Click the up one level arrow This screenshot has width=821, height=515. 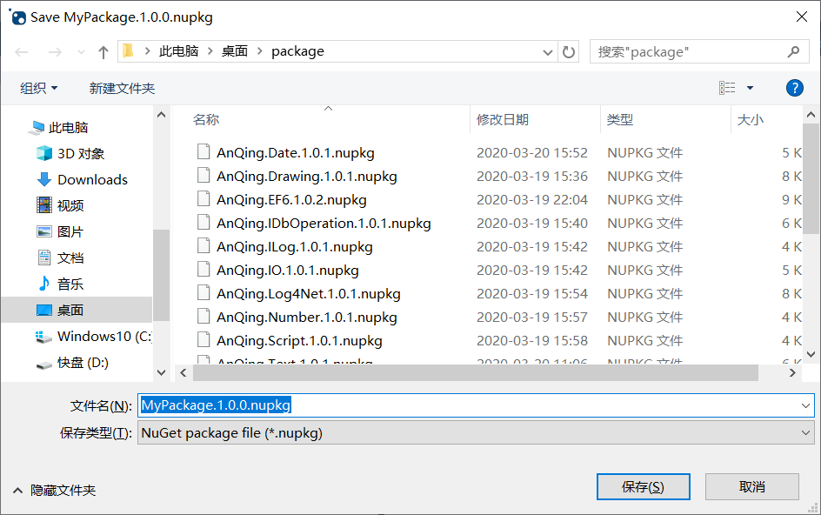[103, 51]
